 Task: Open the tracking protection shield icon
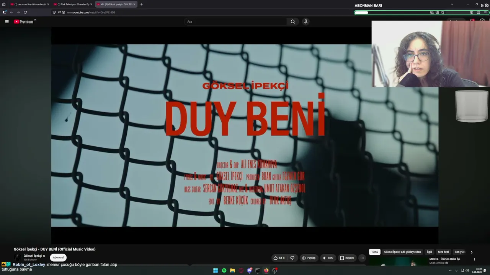pyautogui.click(x=54, y=12)
